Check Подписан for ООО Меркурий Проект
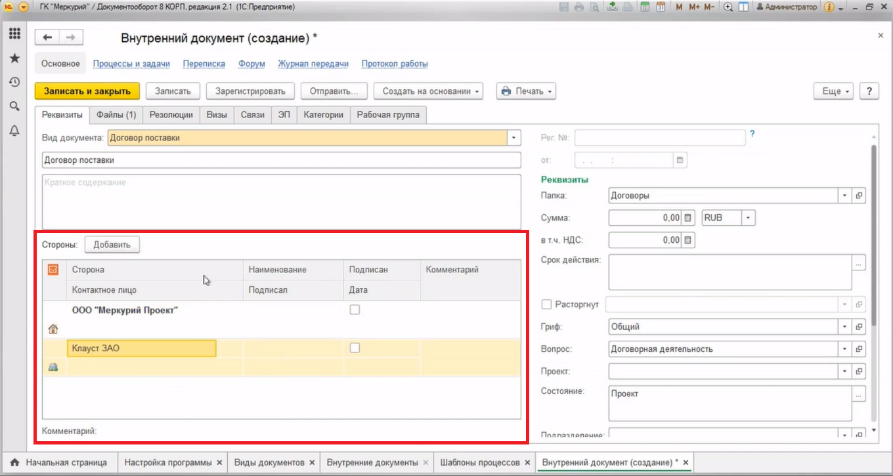Image resolution: width=893 pixels, height=476 pixels. [355, 310]
